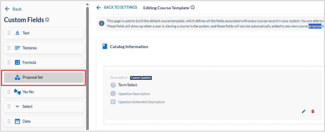The width and height of the screenshot is (325, 132).
Task: Click the Formula field calculator icon
Action: point(17,62)
